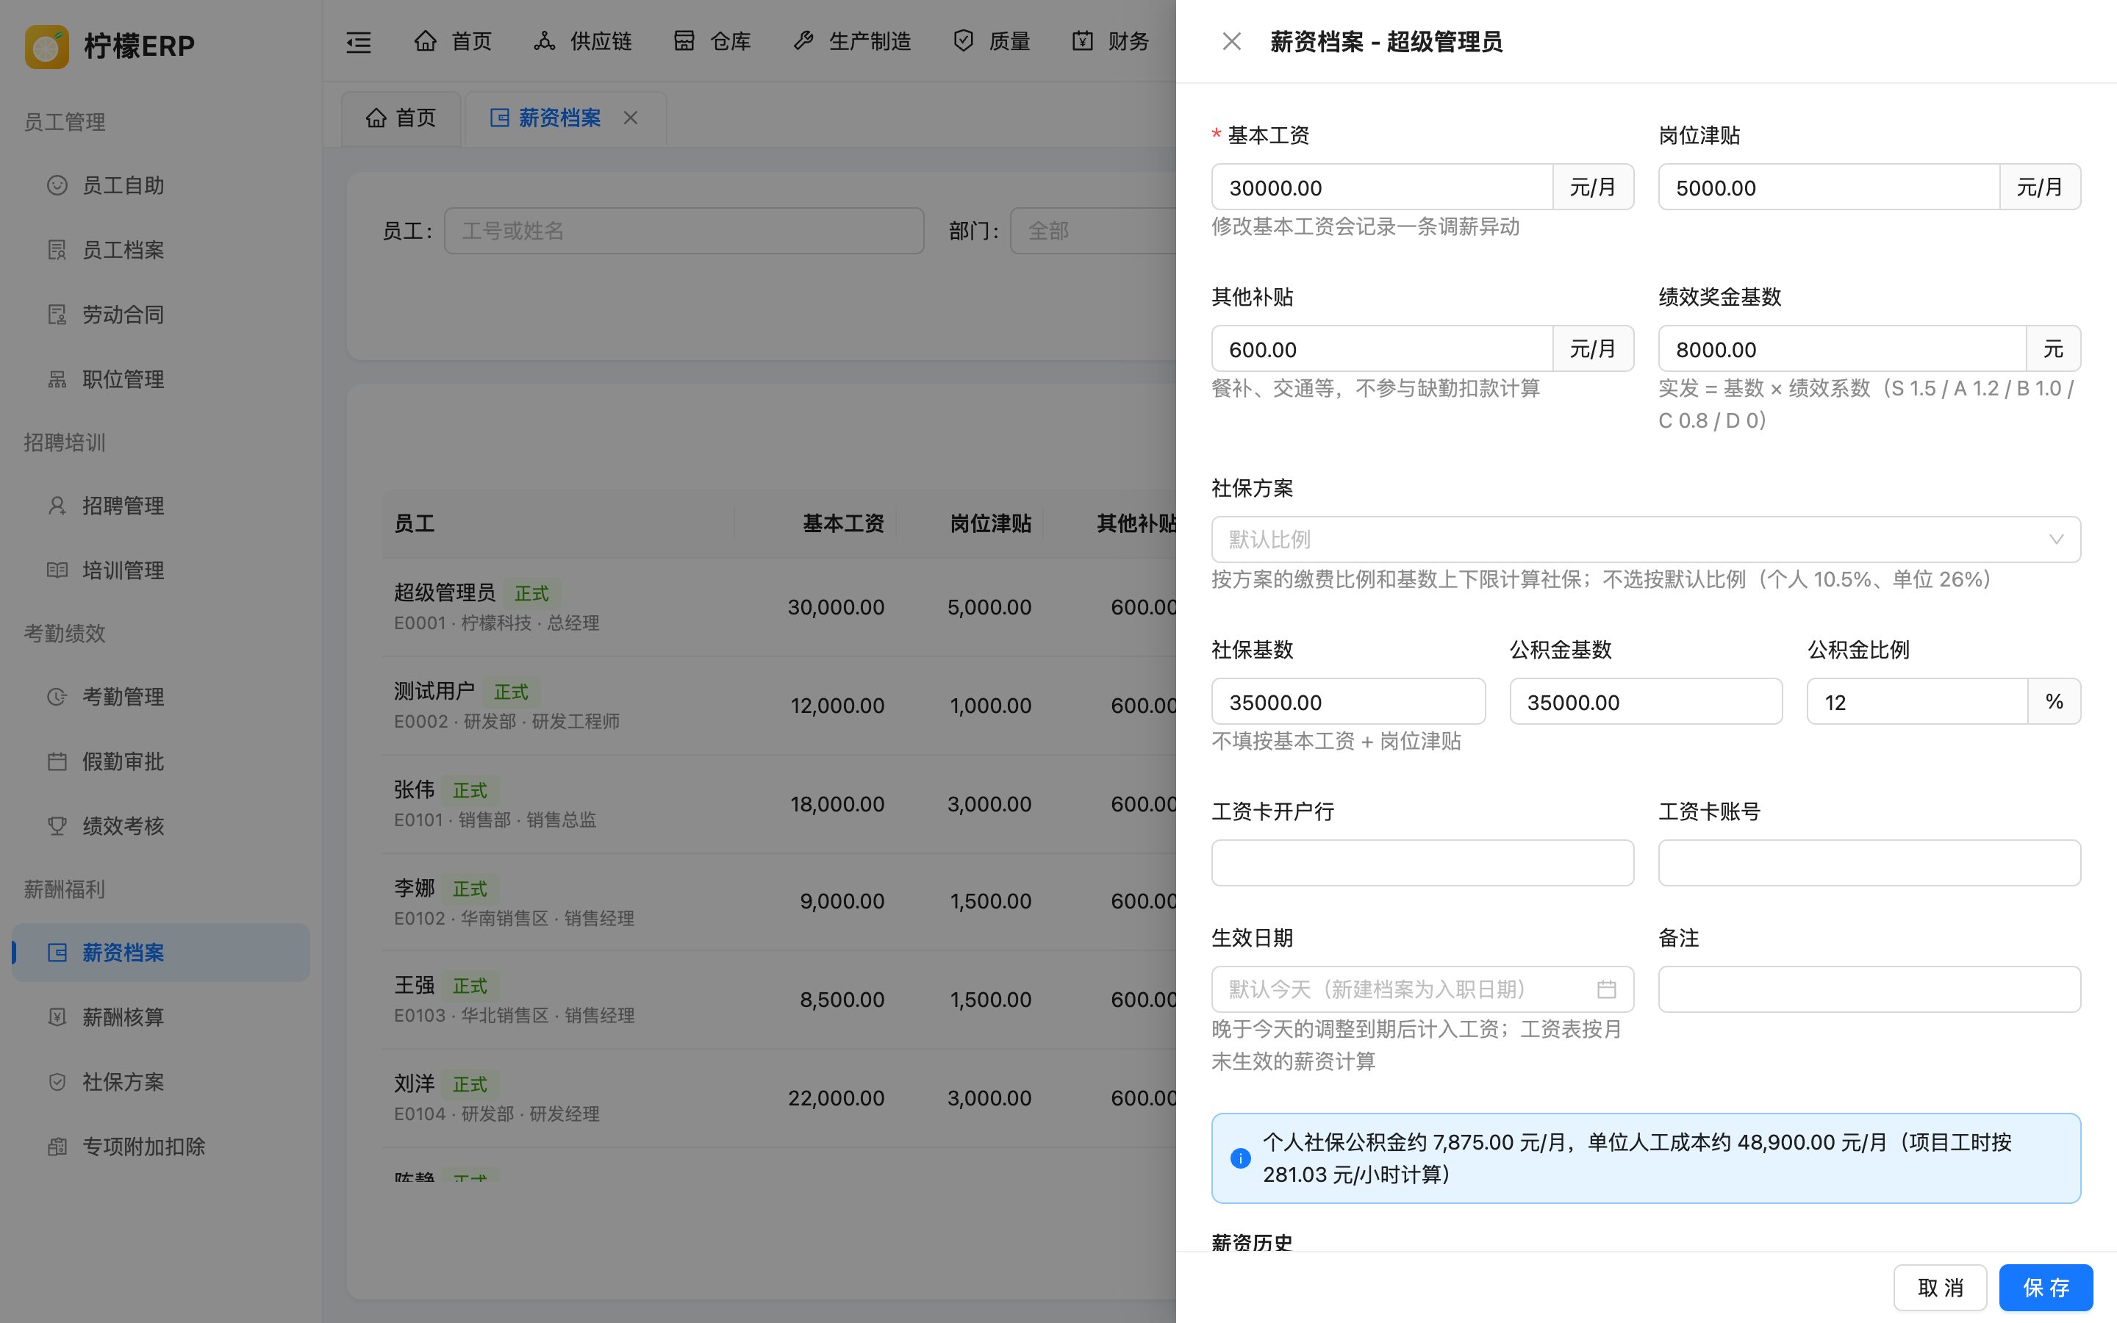Collapse the sidebar with the menu fold icon
This screenshot has width=2117, height=1323.
pyautogui.click(x=359, y=41)
